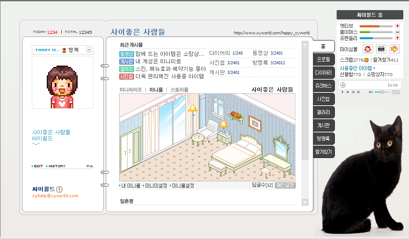The width and height of the screenshot is (409, 239).
Task: Click the blue 게시판 tag on recent post
Action: point(127,62)
